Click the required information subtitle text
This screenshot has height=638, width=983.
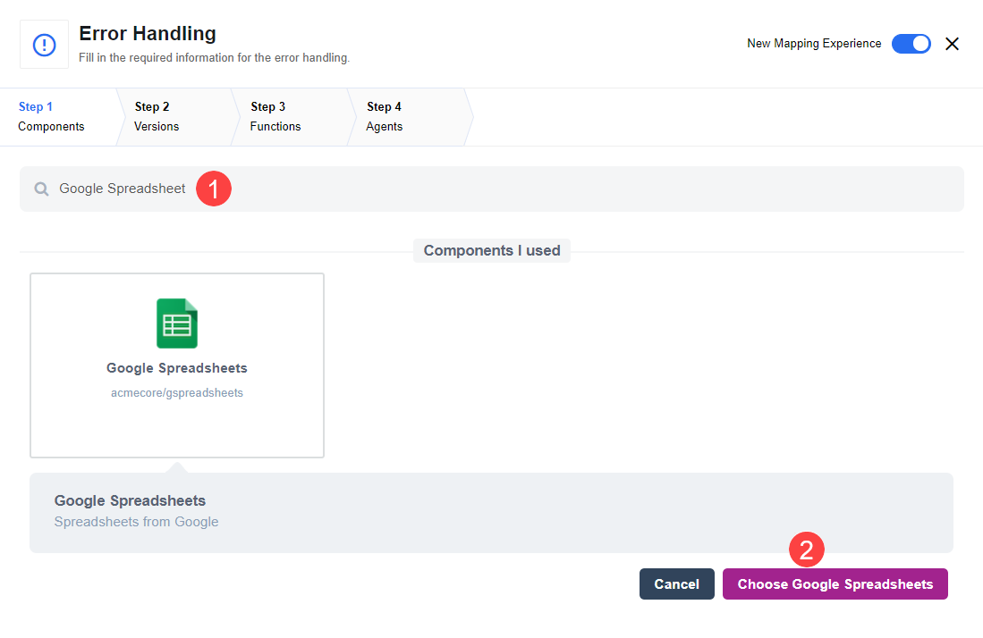pyautogui.click(x=214, y=57)
